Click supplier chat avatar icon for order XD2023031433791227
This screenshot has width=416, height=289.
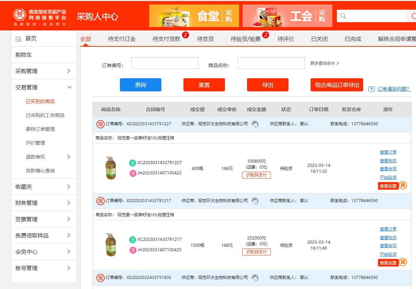tap(255, 124)
